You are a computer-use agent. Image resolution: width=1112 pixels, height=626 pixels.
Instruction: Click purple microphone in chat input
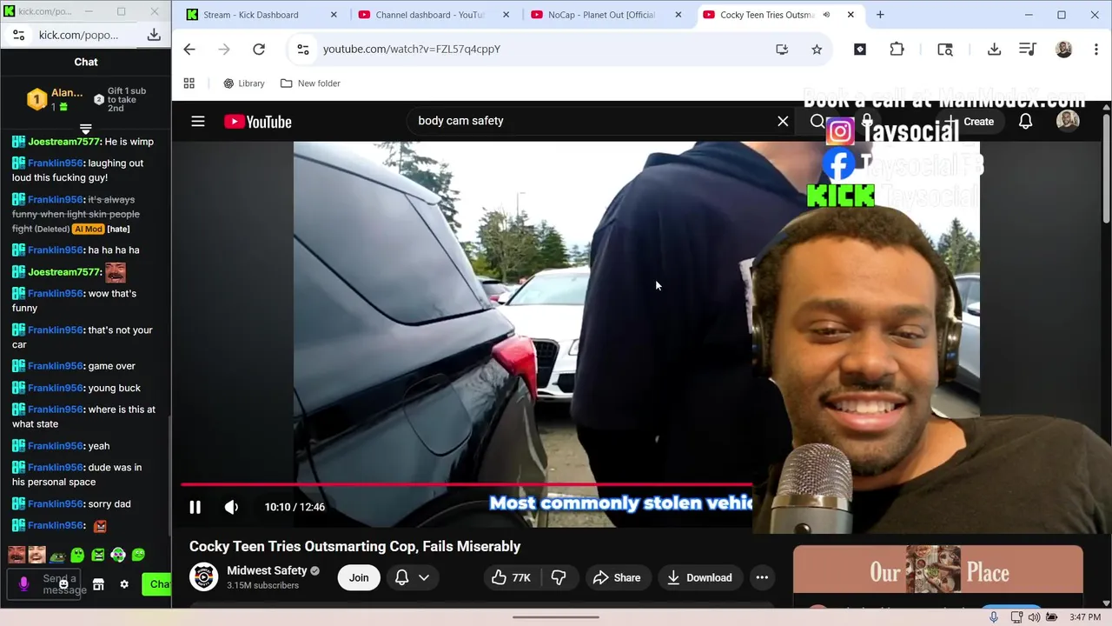click(23, 584)
